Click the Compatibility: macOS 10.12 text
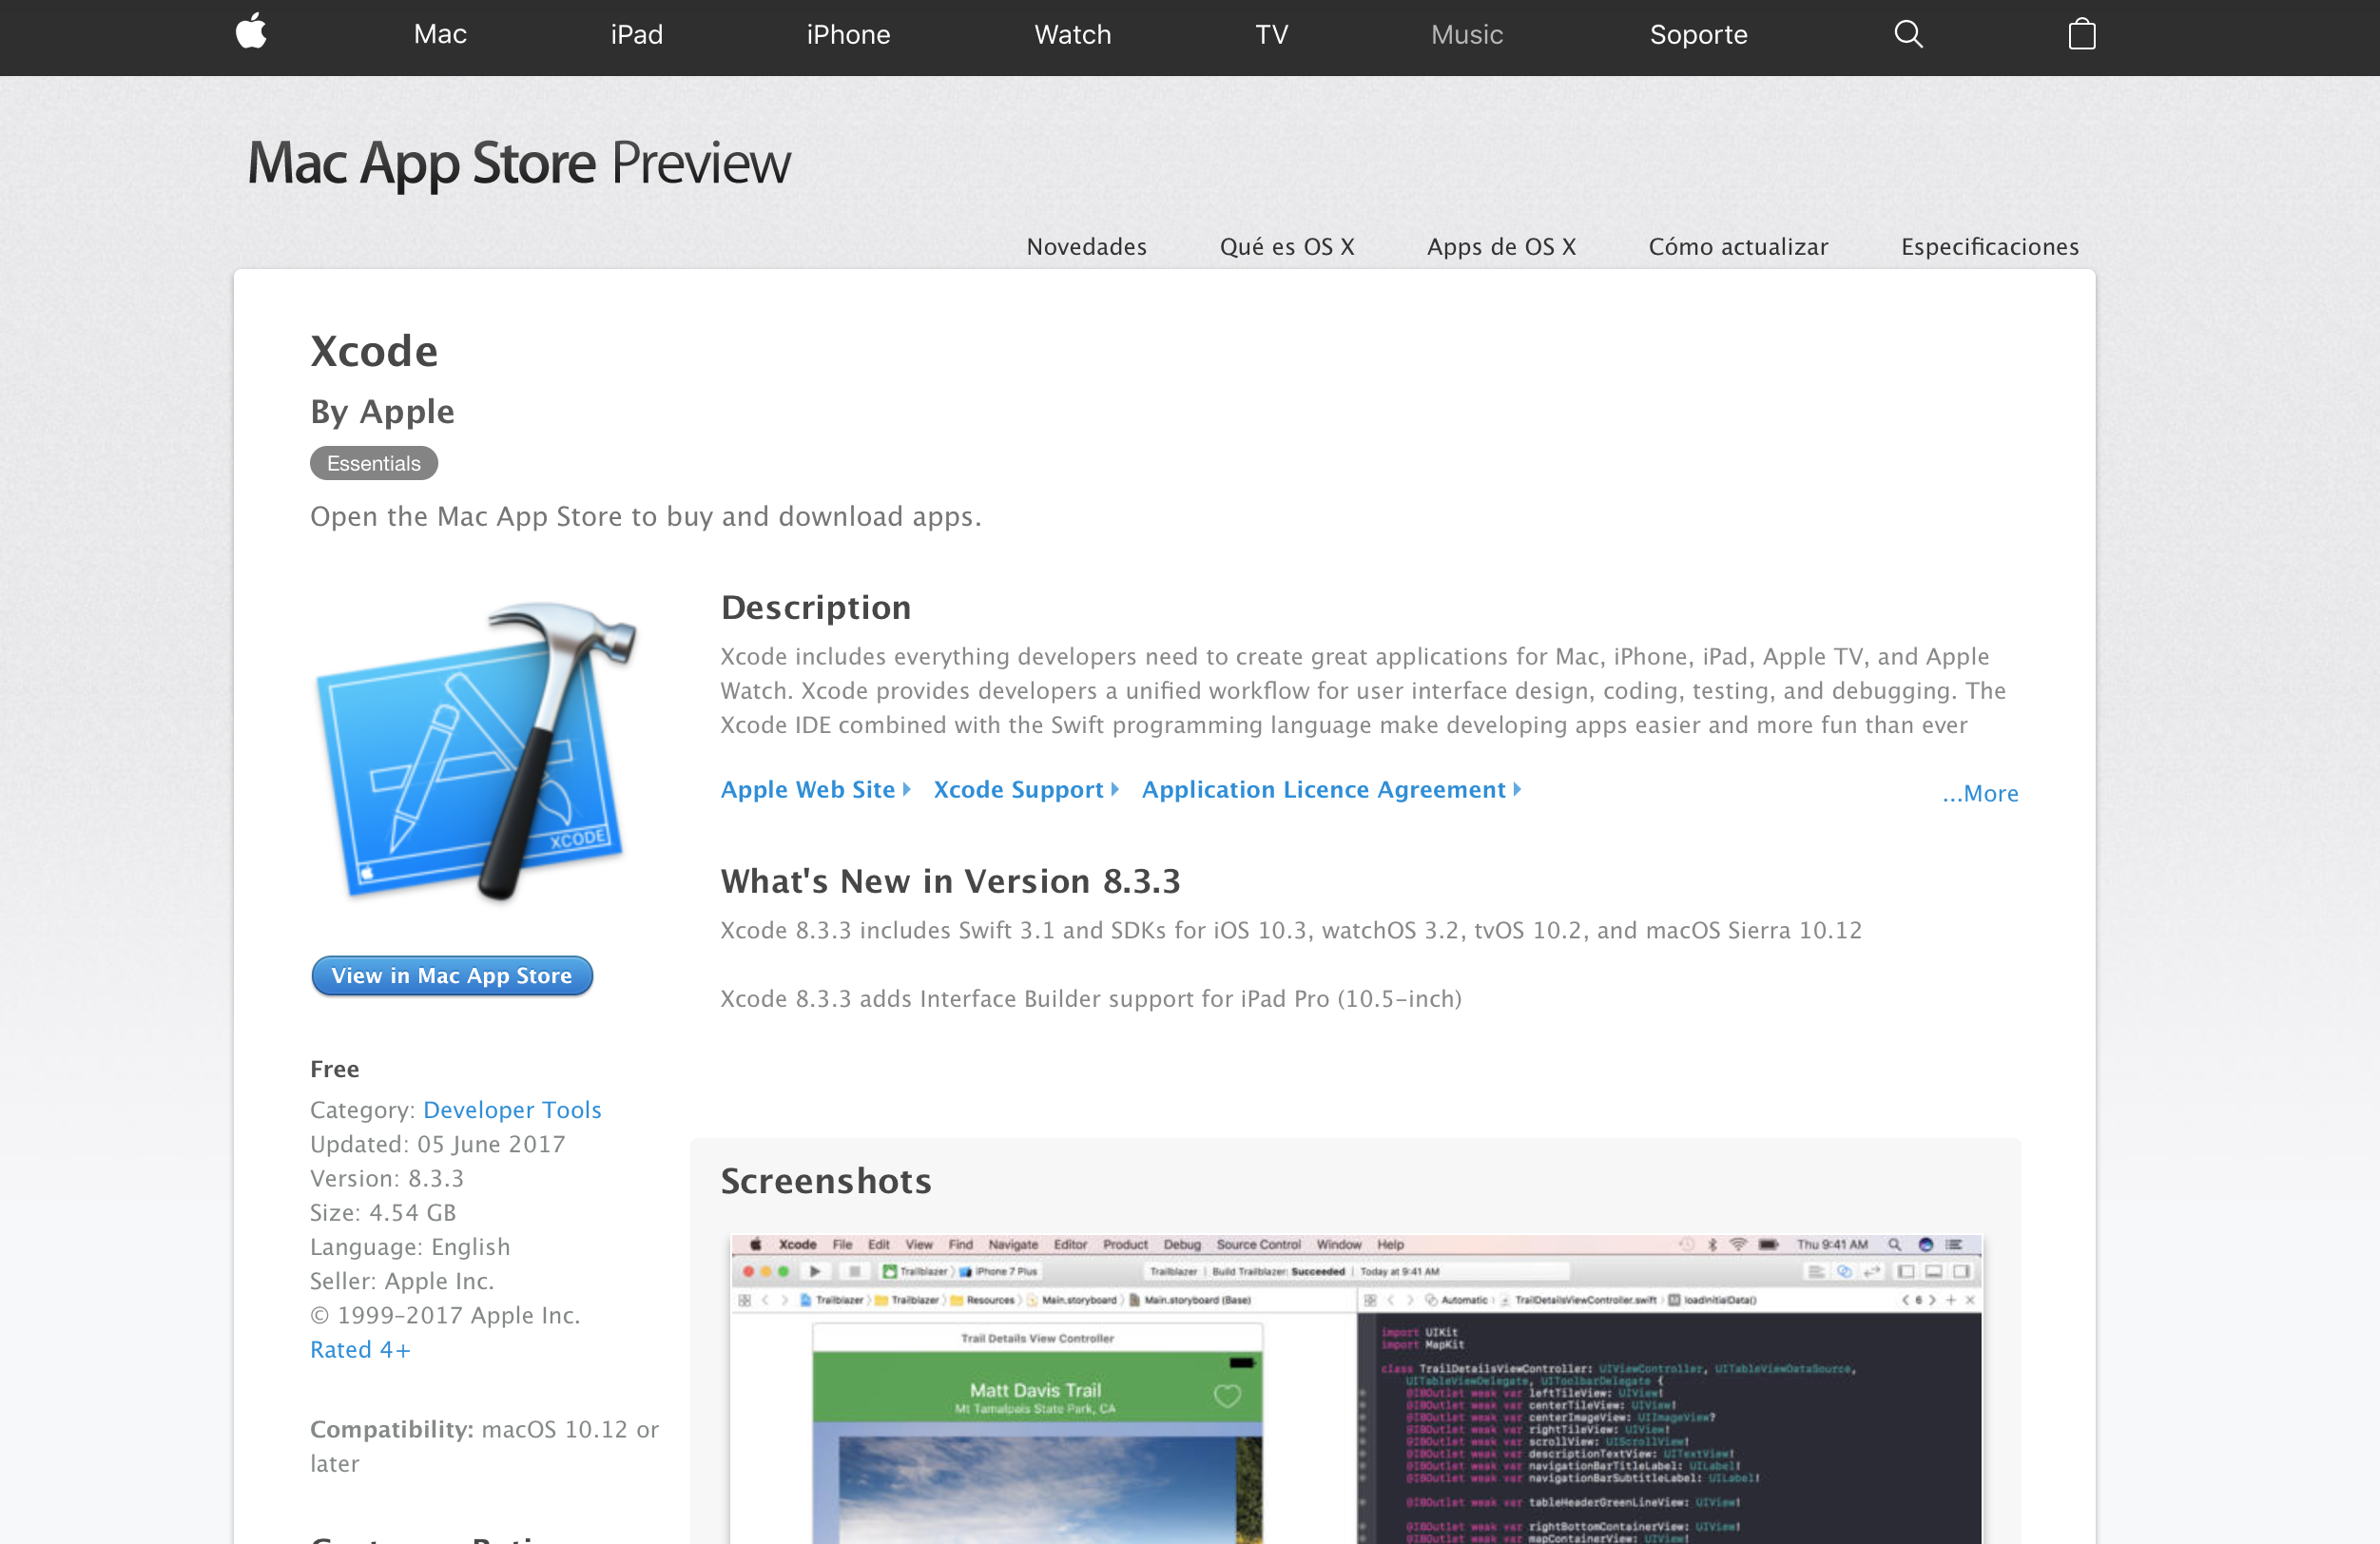 [484, 1446]
